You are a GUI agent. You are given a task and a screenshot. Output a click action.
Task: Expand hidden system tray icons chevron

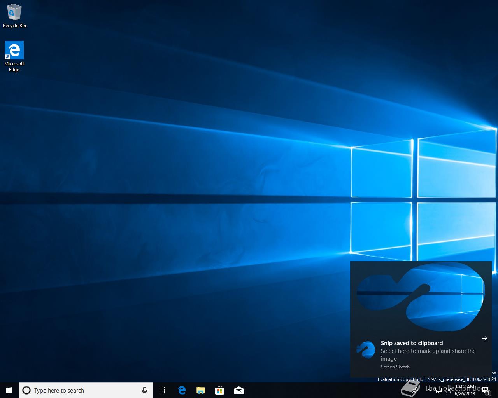tap(429, 390)
